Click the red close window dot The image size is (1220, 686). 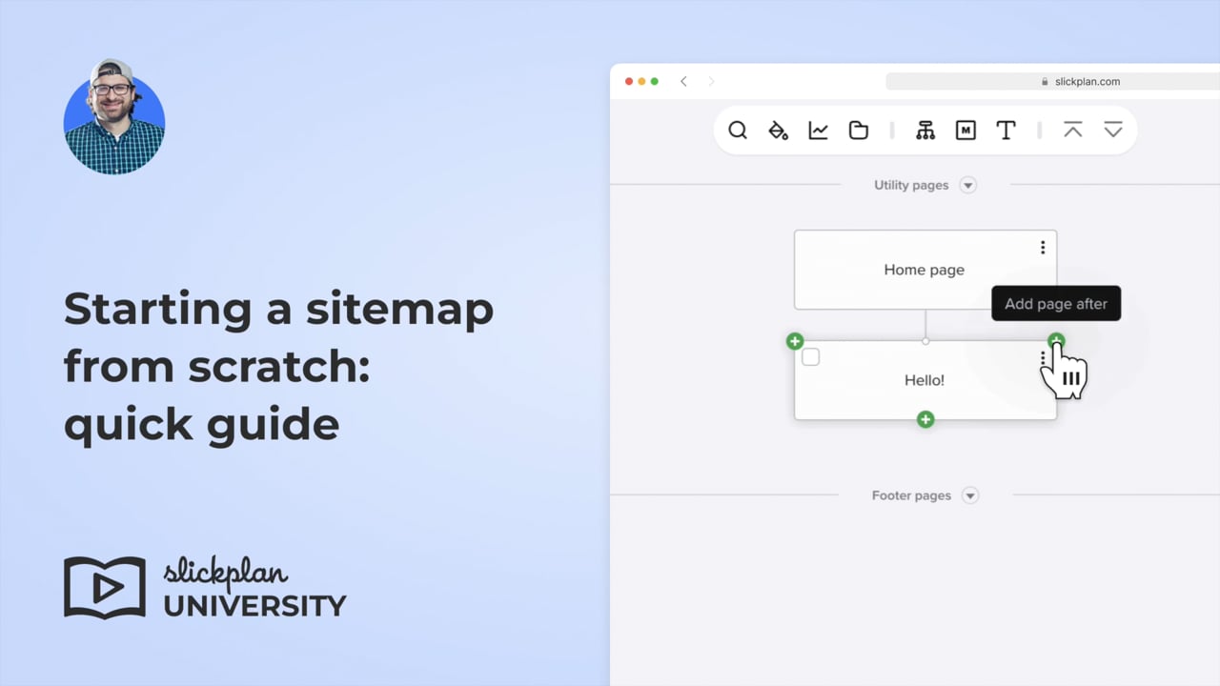[x=629, y=82]
